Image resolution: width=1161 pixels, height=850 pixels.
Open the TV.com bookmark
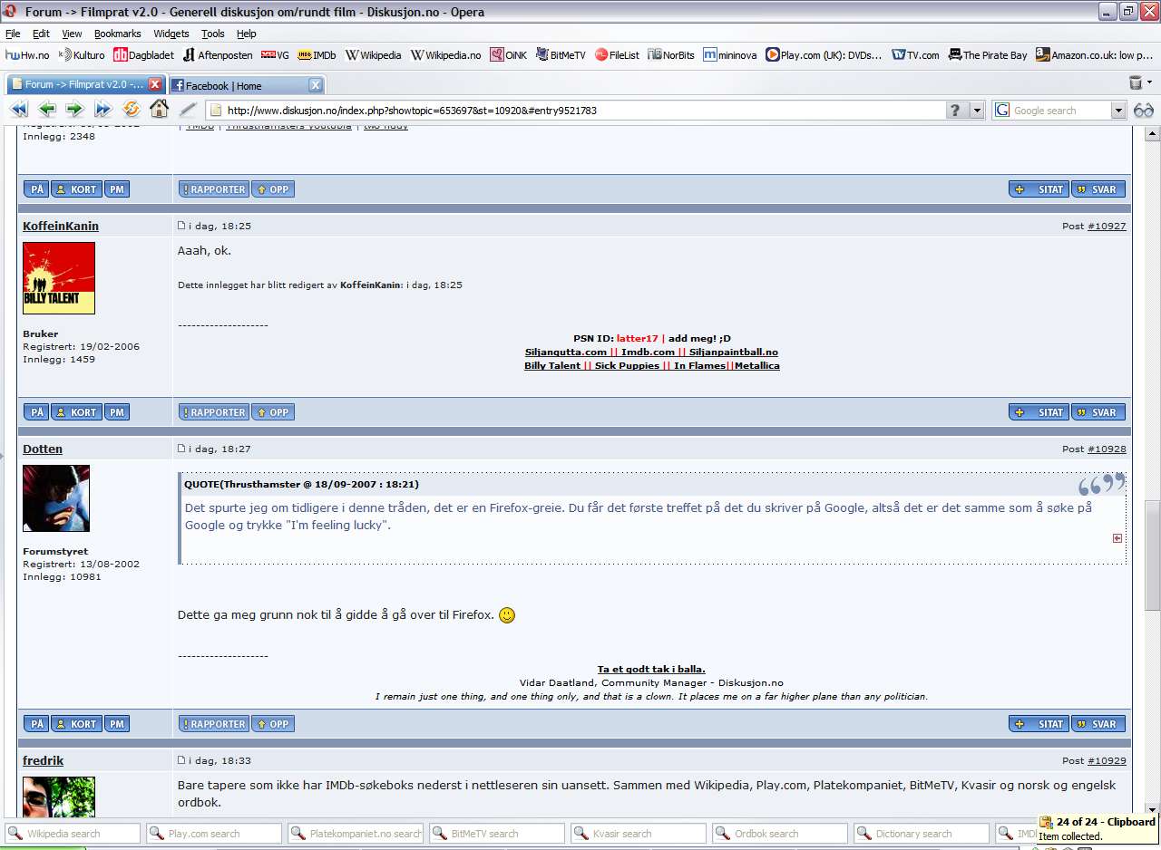[x=915, y=54]
